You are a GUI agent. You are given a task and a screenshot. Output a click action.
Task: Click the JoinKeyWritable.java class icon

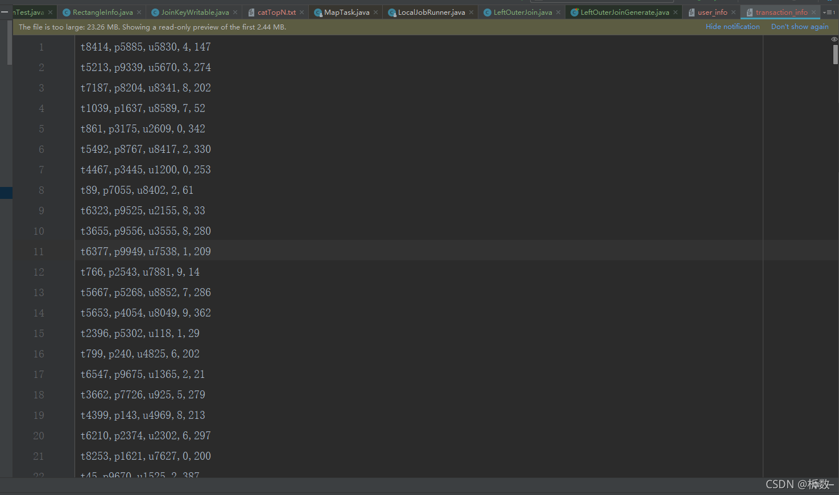pos(155,13)
